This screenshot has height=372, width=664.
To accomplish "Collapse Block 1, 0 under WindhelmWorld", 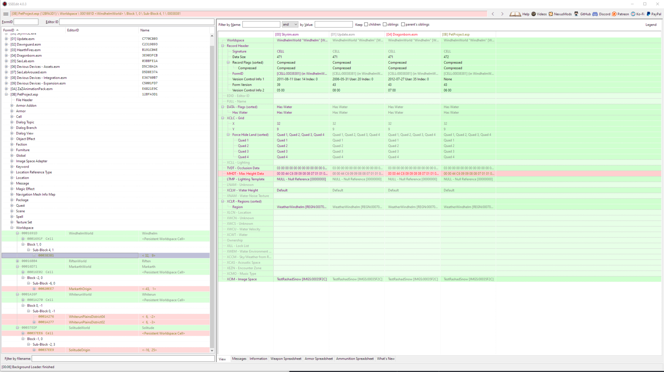I will [23, 244].
